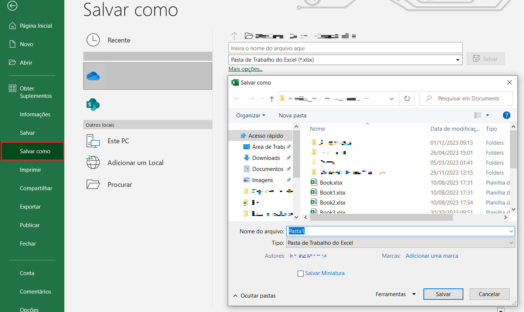Open the view options dropdown arrow

click(x=487, y=115)
